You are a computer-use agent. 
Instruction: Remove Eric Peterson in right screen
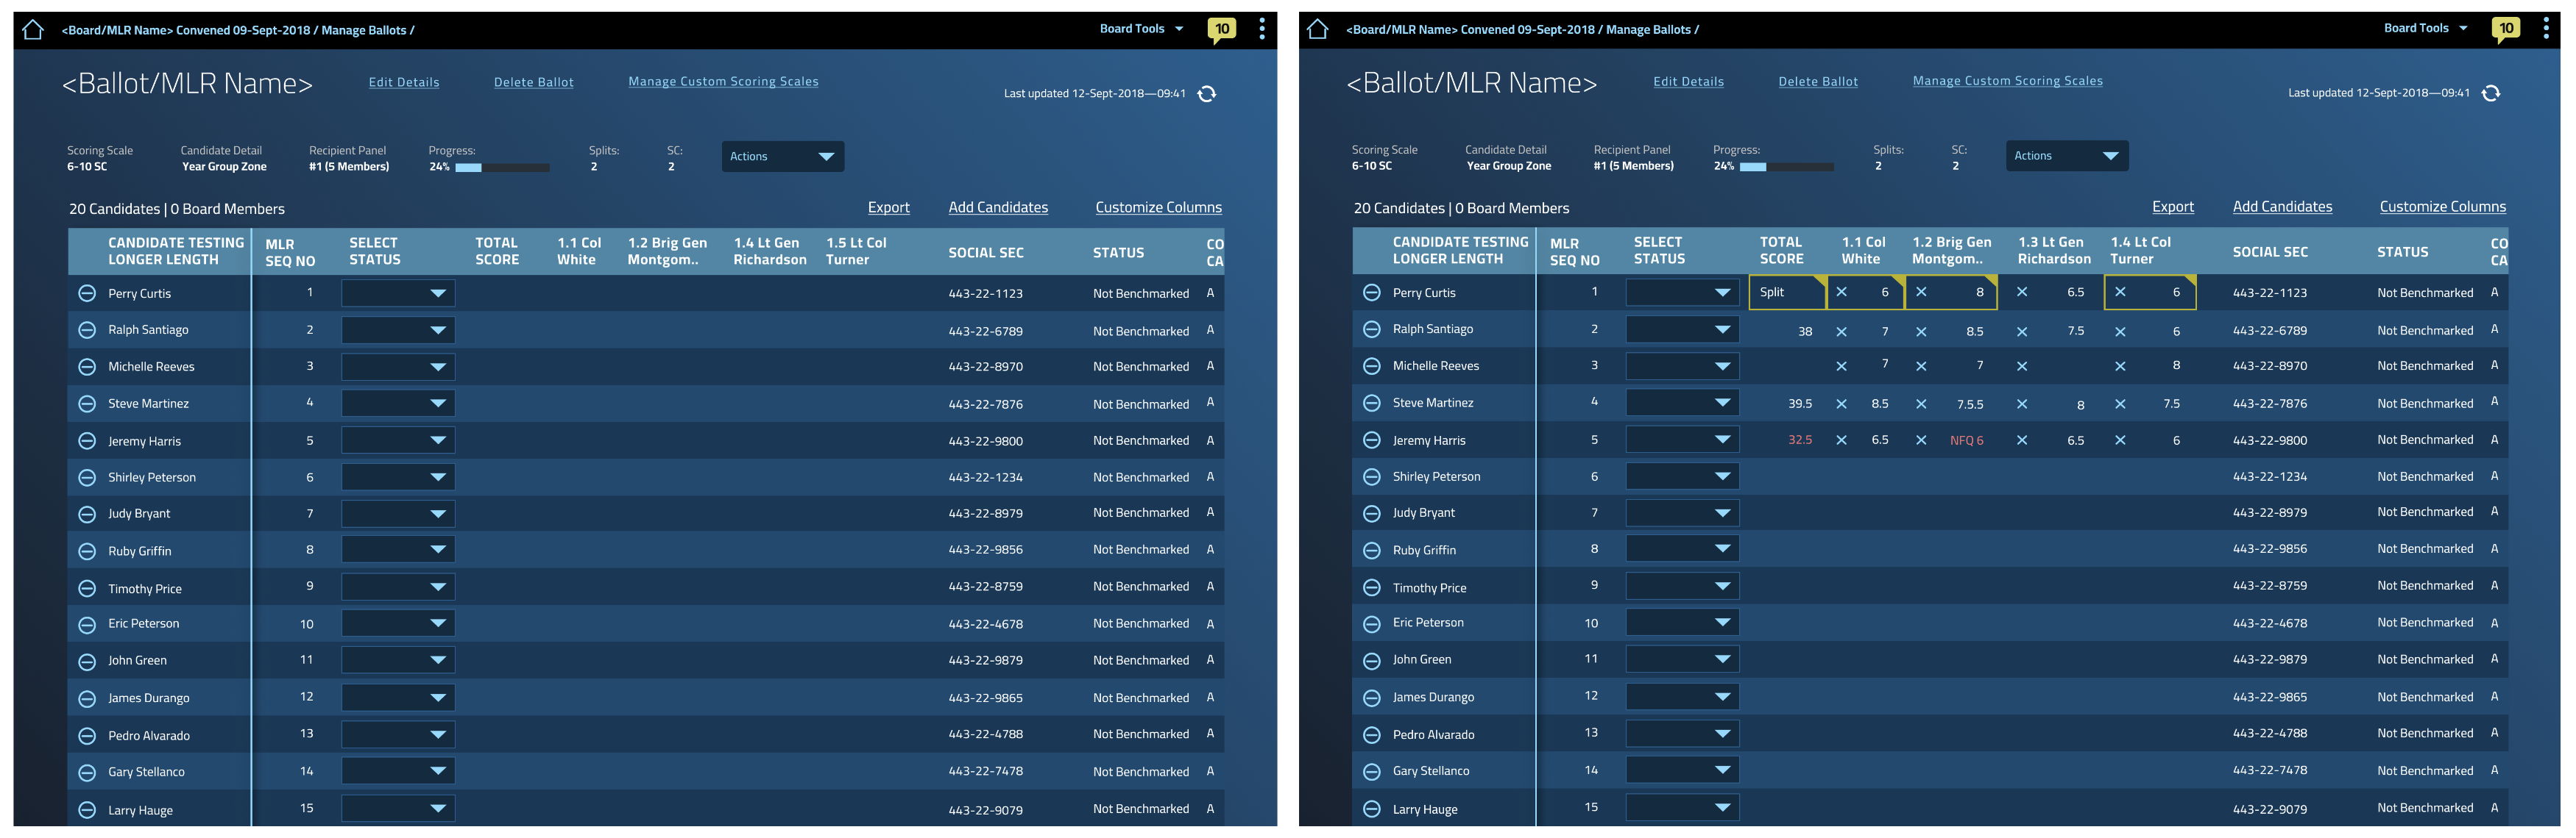click(1371, 624)
